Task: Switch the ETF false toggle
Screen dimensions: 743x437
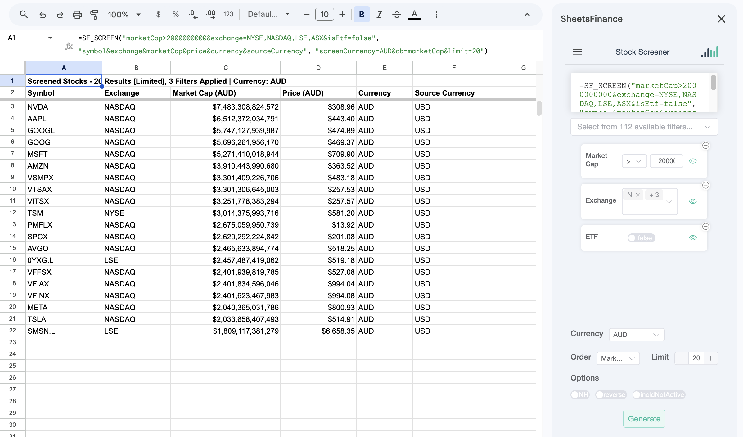Action: (x=641, y=238)
